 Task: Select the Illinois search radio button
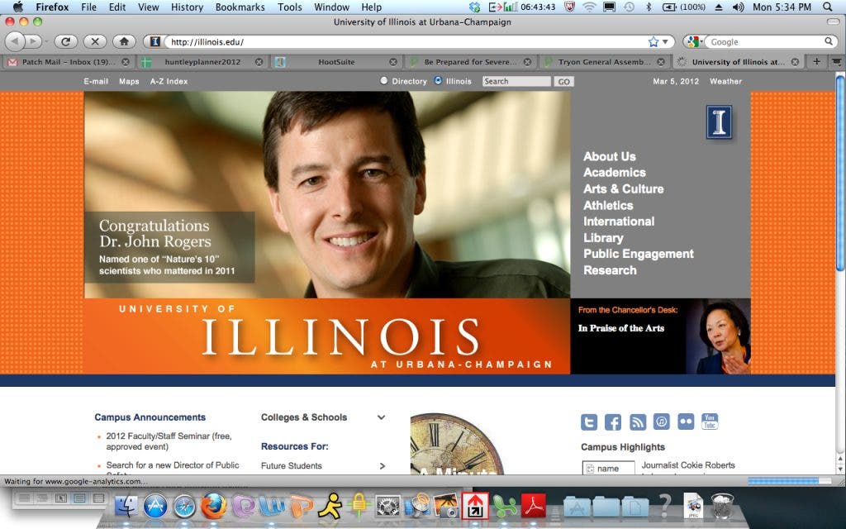coord(438,80)
